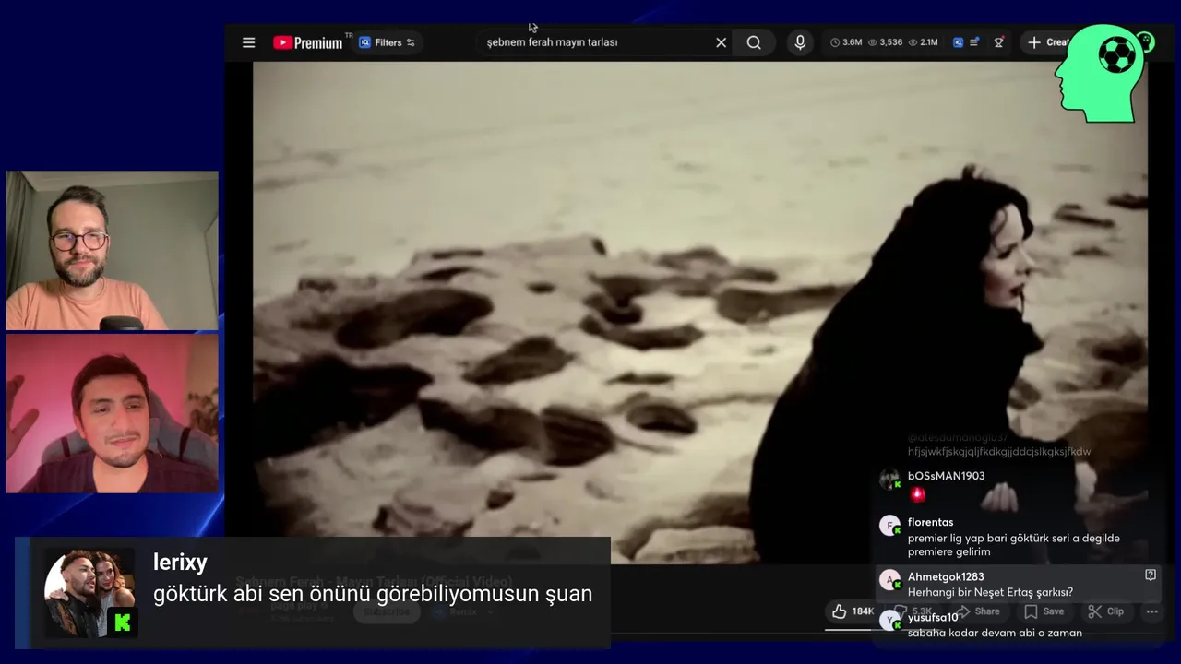Open the Create button
1181x664 pixels.
(x=1049, y=42)
